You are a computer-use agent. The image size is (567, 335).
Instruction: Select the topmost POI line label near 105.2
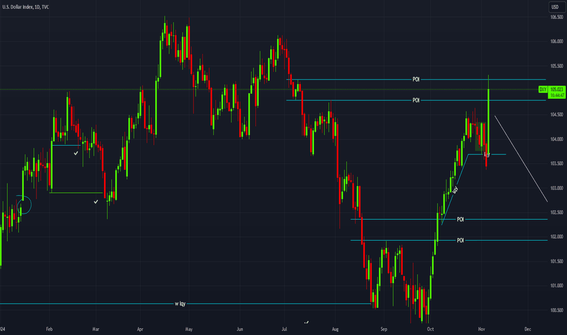pos(416,79)
